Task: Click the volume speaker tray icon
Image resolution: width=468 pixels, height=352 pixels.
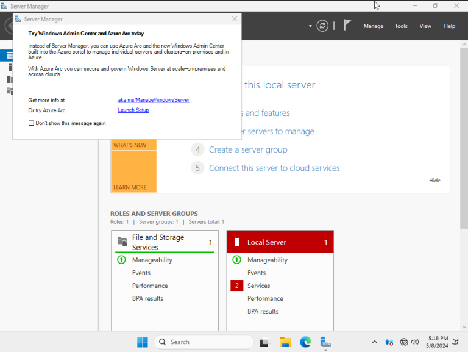Action: pyautogui.click(x=415, y=342)
